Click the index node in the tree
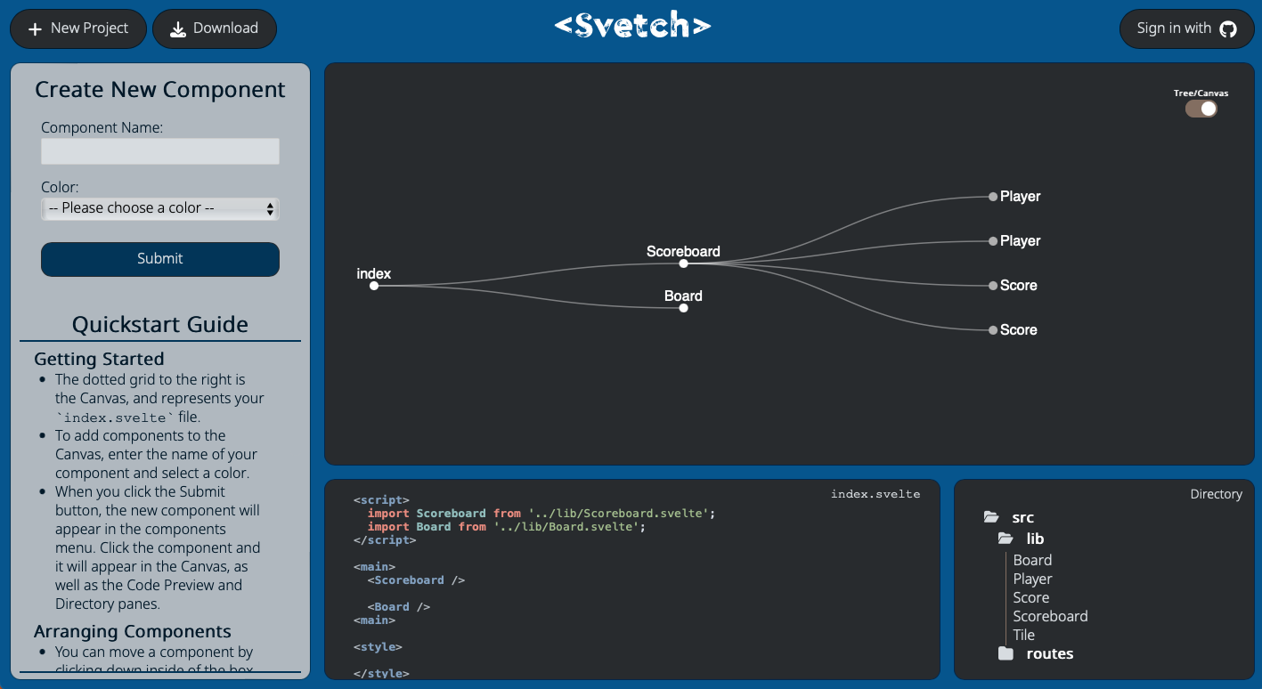The height and width of the screenshot is (689, 1262). click(x=374, y=286)
